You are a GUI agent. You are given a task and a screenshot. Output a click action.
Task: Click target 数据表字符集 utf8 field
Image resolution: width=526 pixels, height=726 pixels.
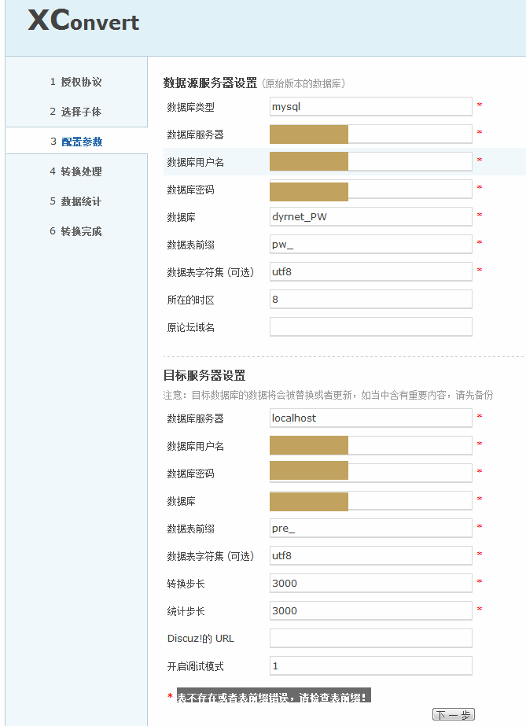(370, 555)
